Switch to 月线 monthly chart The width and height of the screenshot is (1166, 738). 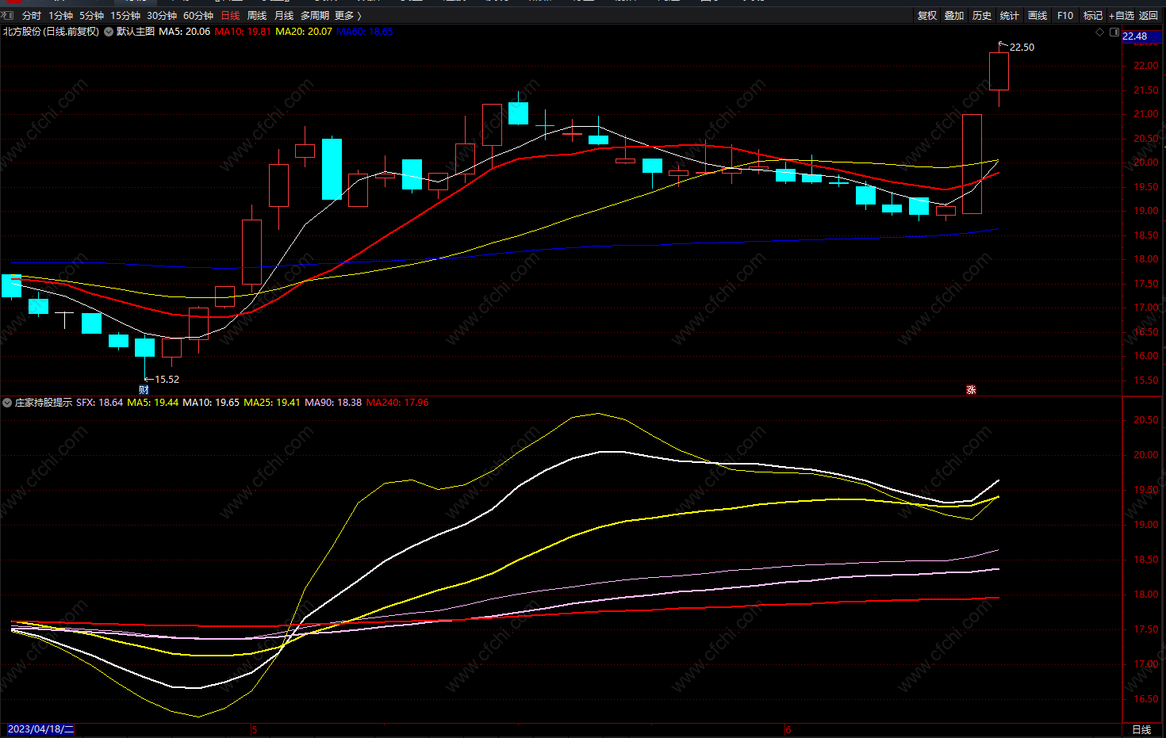coord(284,15)
